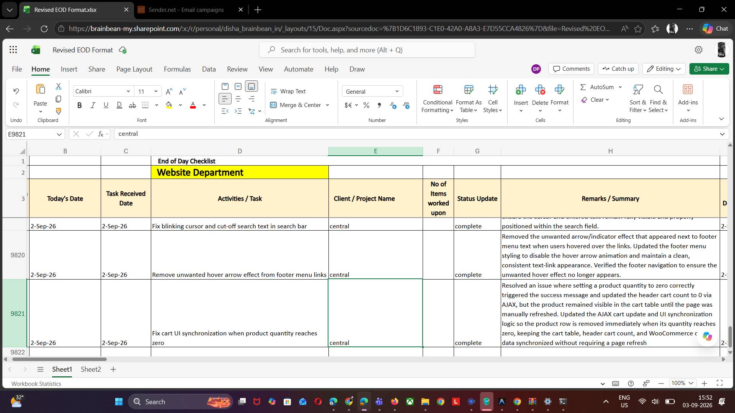Click the Percent Style icon
The height and width of the screenshot is (413, 735).
[x=366, y=105]
